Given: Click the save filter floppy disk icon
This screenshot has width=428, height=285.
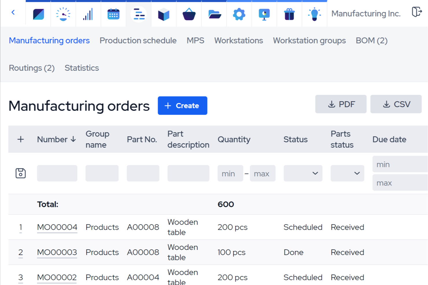Looking at the screenshot, I should [x=21, y=173].
